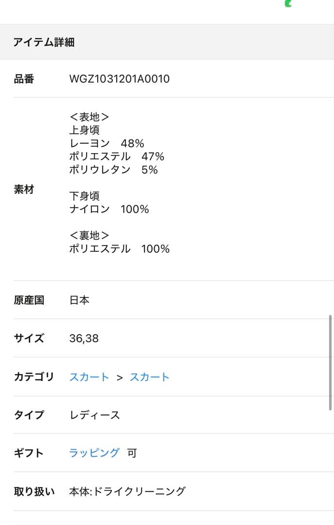Open the first スカート category link

89,377
